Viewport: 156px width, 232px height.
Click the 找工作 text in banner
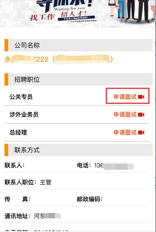pyautogui.click(x=42, y=17)
